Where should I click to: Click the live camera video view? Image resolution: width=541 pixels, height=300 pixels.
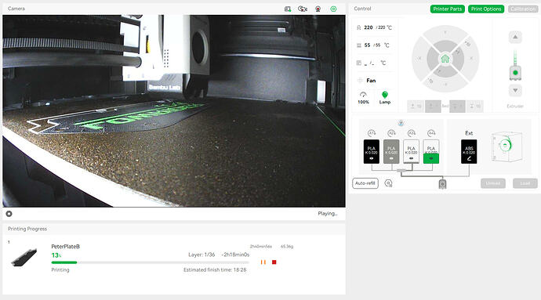(174, 110)
